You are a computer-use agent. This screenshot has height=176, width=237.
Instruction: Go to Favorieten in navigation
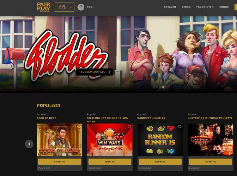205,7
